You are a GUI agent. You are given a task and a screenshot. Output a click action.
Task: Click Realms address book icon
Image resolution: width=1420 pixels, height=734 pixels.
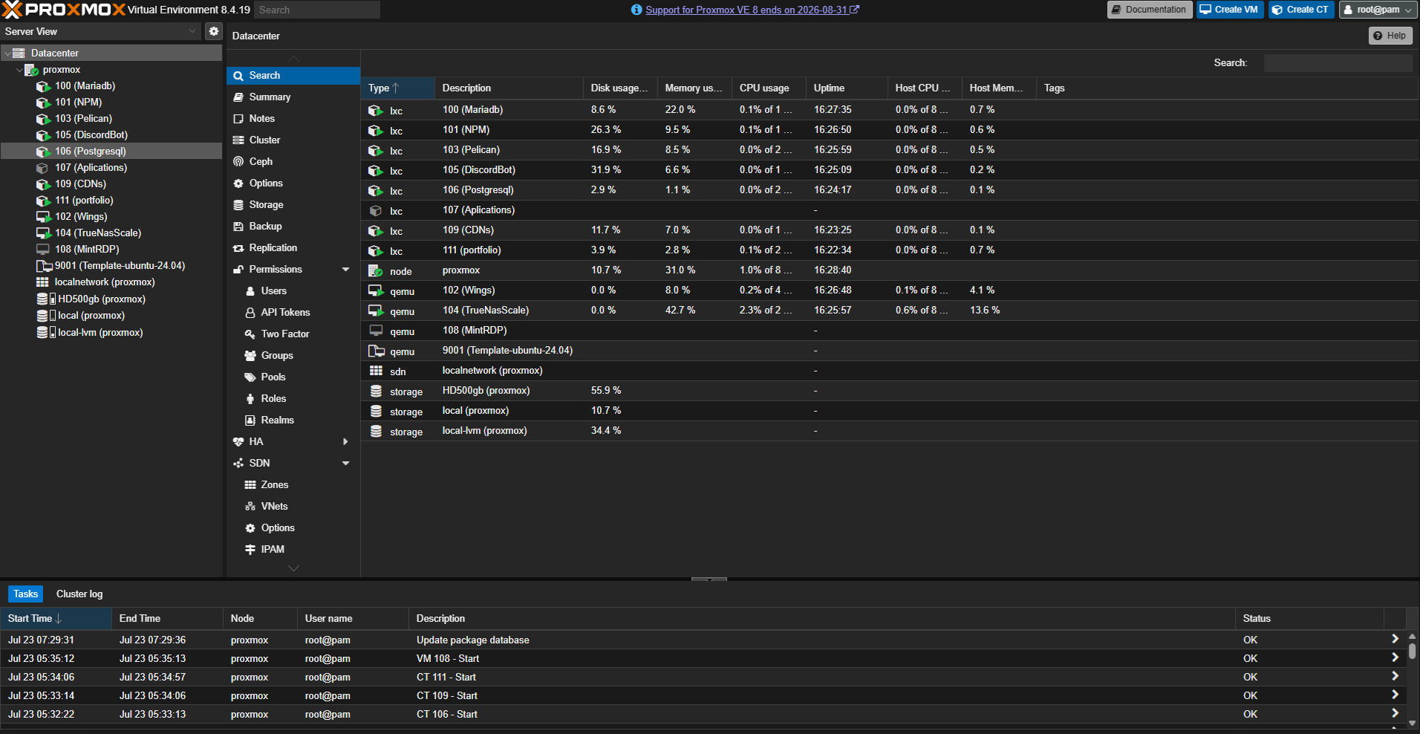pyautogui.click(x=250, y=420)
